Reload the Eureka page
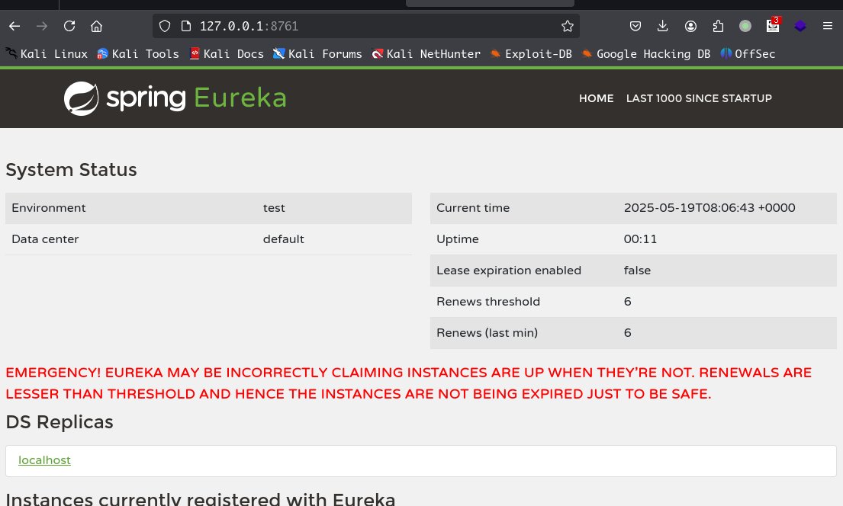Image resolution: width=843 pixels, height=506 pixels. tap(69, 26)
